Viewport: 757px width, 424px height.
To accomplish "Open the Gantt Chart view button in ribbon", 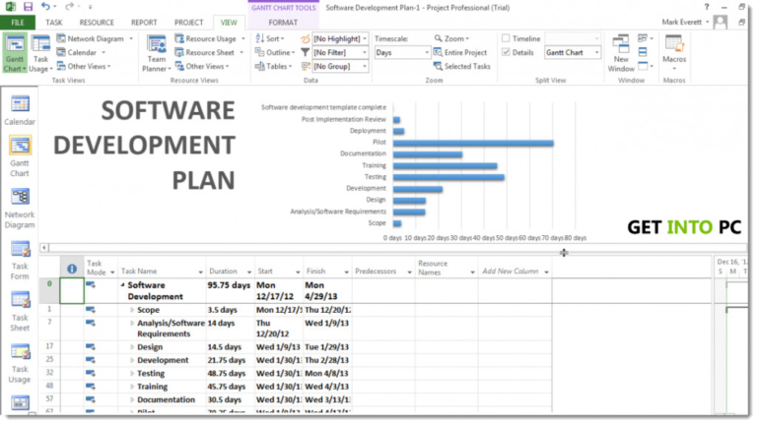I will tap(15, 53).
